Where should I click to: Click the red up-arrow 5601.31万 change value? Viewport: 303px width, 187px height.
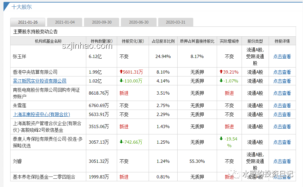pos(131,72)
